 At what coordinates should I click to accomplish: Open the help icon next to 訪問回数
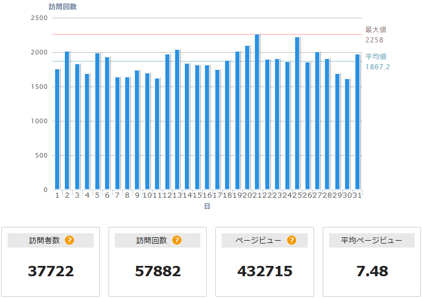[177, 240]
